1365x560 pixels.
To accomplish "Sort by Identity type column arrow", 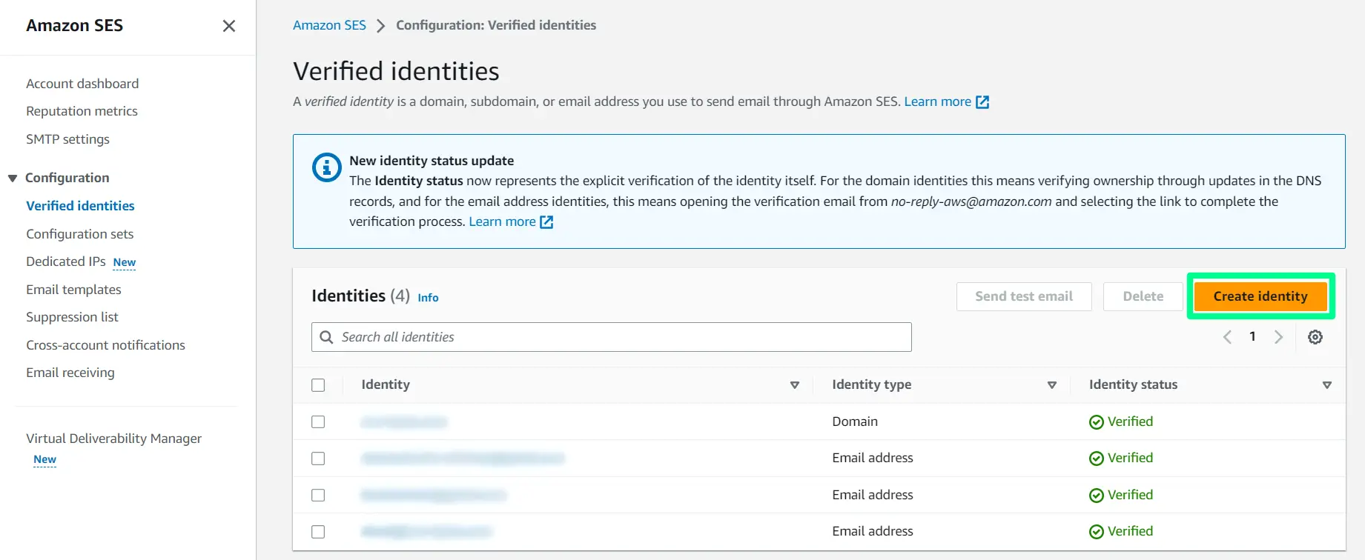I will tap(1051, 385).
